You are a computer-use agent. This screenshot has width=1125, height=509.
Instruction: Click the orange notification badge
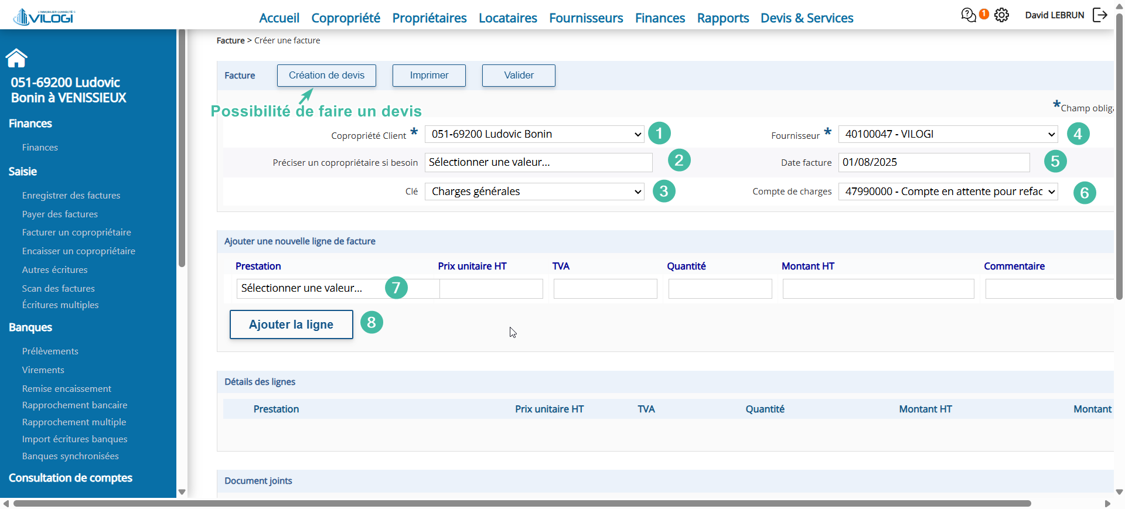[x=984, y=13]
